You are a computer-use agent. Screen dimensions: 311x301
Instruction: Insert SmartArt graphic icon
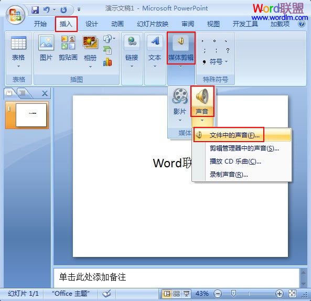(x=108, y=50)
